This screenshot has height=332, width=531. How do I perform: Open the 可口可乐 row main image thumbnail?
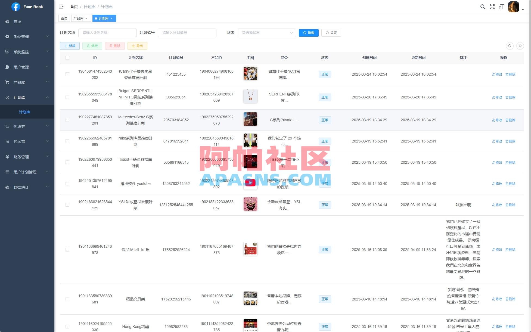(x=250, y=249)
